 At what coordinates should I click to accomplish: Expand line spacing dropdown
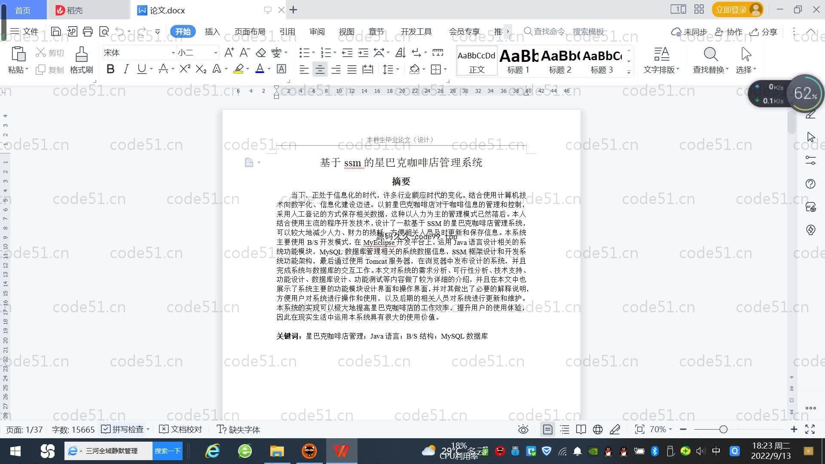pos(398,69)
